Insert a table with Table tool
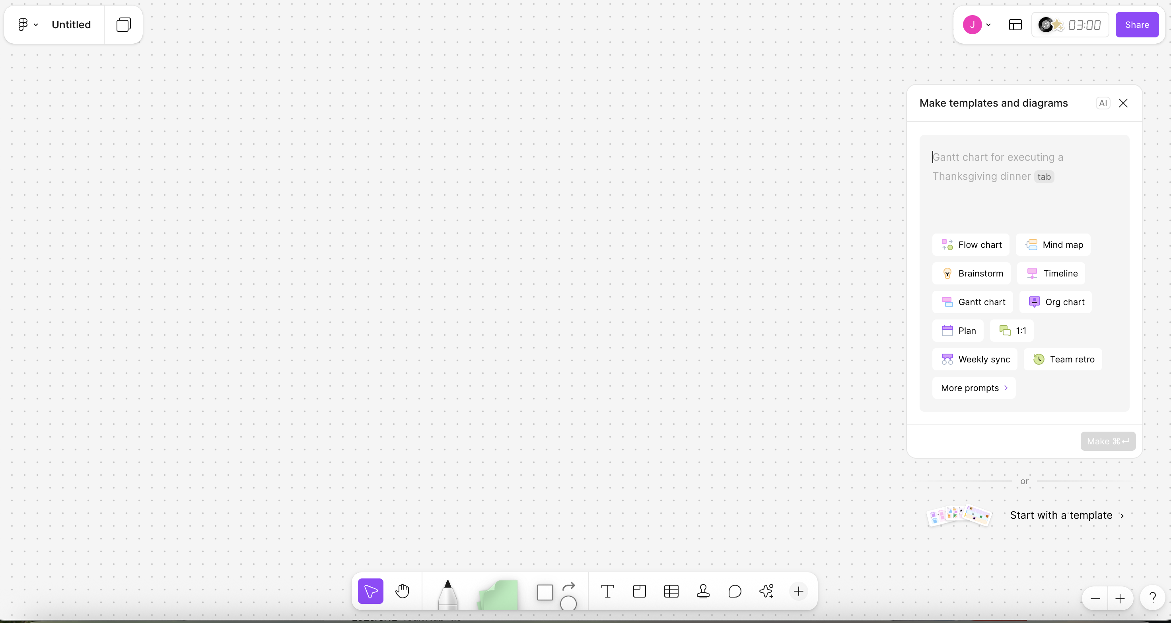The height and width of the screenshot is (623, 1171). coord(671,591)
